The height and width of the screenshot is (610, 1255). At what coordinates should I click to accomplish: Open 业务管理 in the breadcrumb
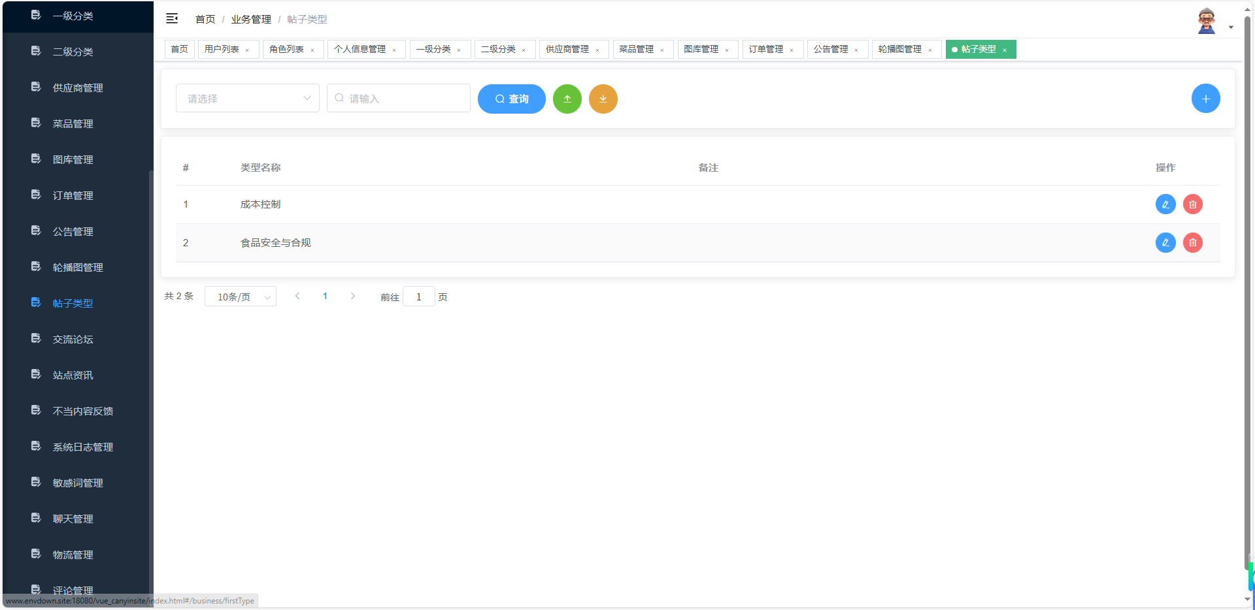coord(251,19)
